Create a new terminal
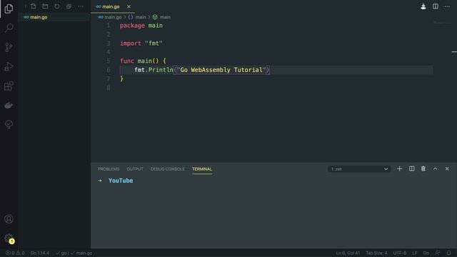This screenshot has width=457, height=257. tap(400, 168)
